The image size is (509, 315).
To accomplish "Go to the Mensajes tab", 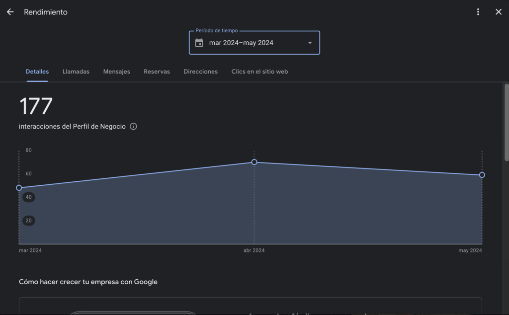I will click(x=117, y=72).
